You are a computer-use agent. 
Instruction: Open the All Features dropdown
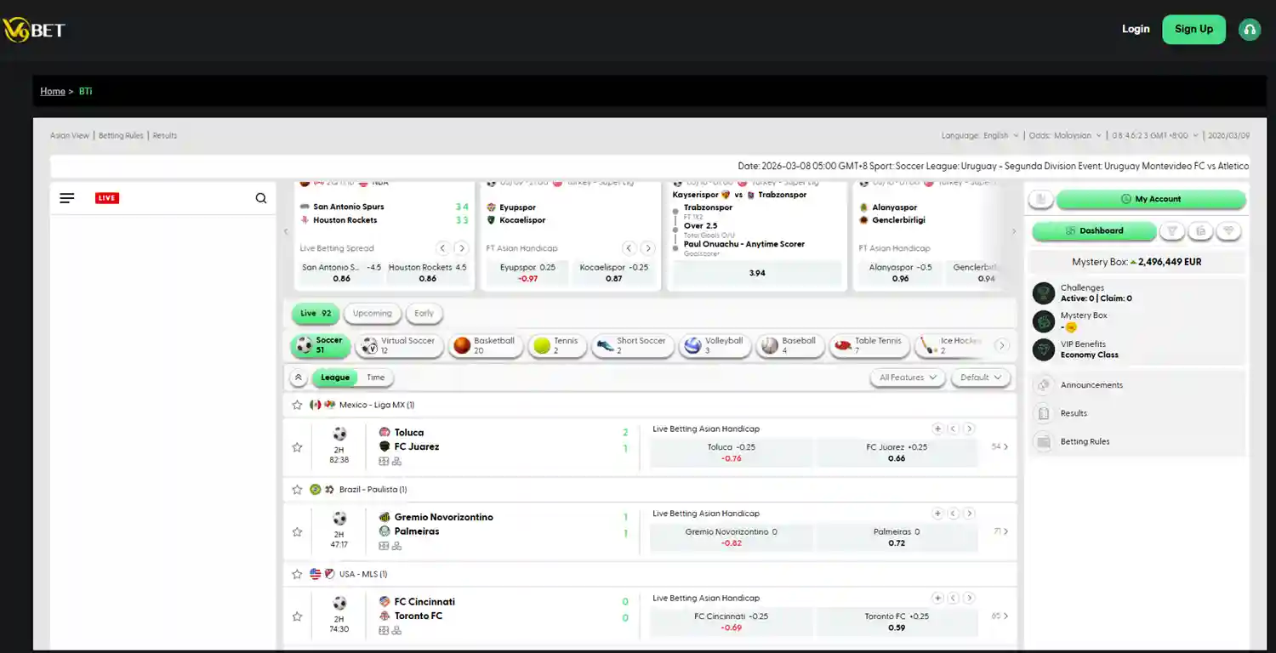(x=907, y=377)
